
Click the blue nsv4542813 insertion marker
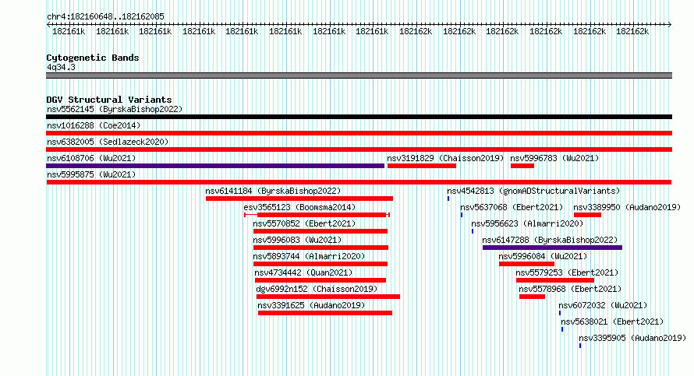point(448,199)
